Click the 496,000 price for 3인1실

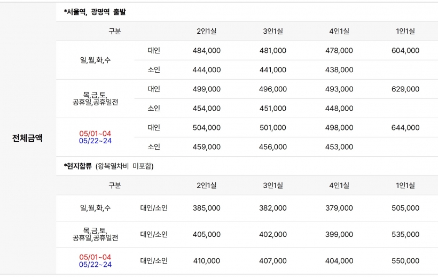coord(272,89)
